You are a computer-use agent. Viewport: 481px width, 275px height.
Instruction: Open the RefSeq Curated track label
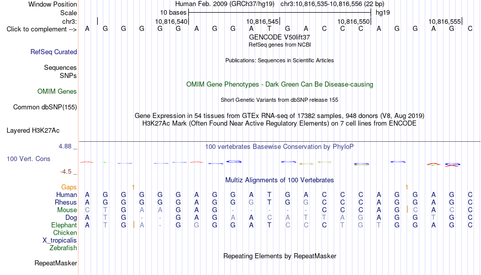click(x=54, y=52)
